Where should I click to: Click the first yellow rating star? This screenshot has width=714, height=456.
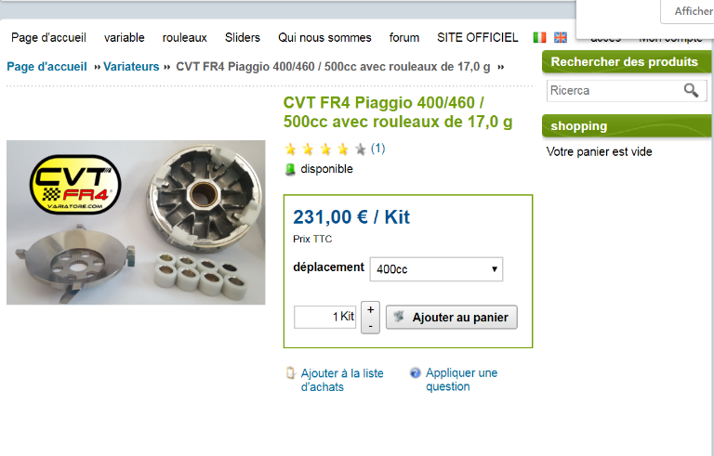coord(290,149)
